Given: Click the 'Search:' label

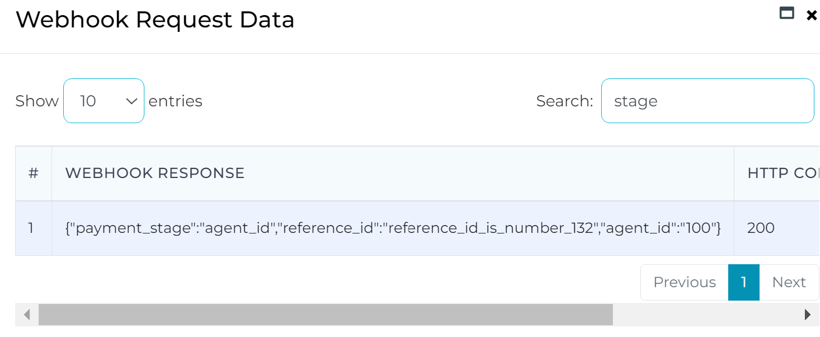Looking at the screenshot, I should coord(564,101).
